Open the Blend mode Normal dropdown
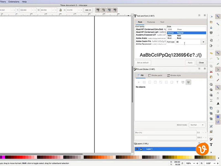This screenshot has width=221, height=166. [197, 125]
